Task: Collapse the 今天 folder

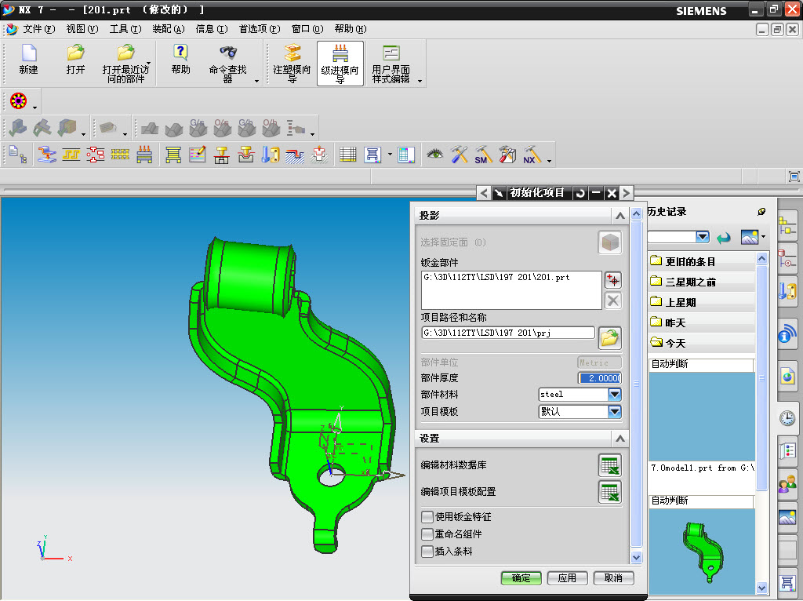Action: [702, 343]
